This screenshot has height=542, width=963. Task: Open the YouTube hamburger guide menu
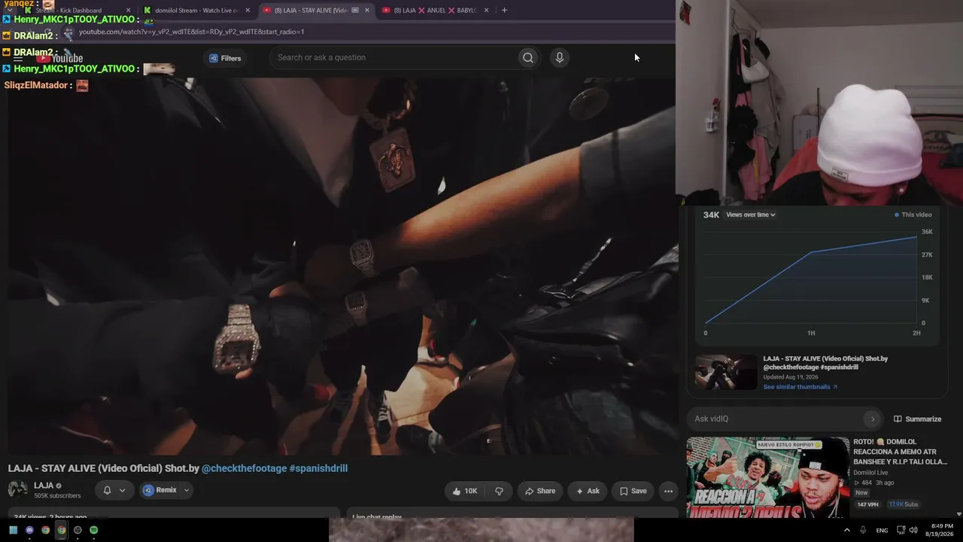(18, 58)
